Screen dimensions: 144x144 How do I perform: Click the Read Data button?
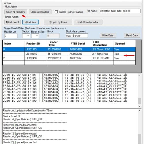132,35
